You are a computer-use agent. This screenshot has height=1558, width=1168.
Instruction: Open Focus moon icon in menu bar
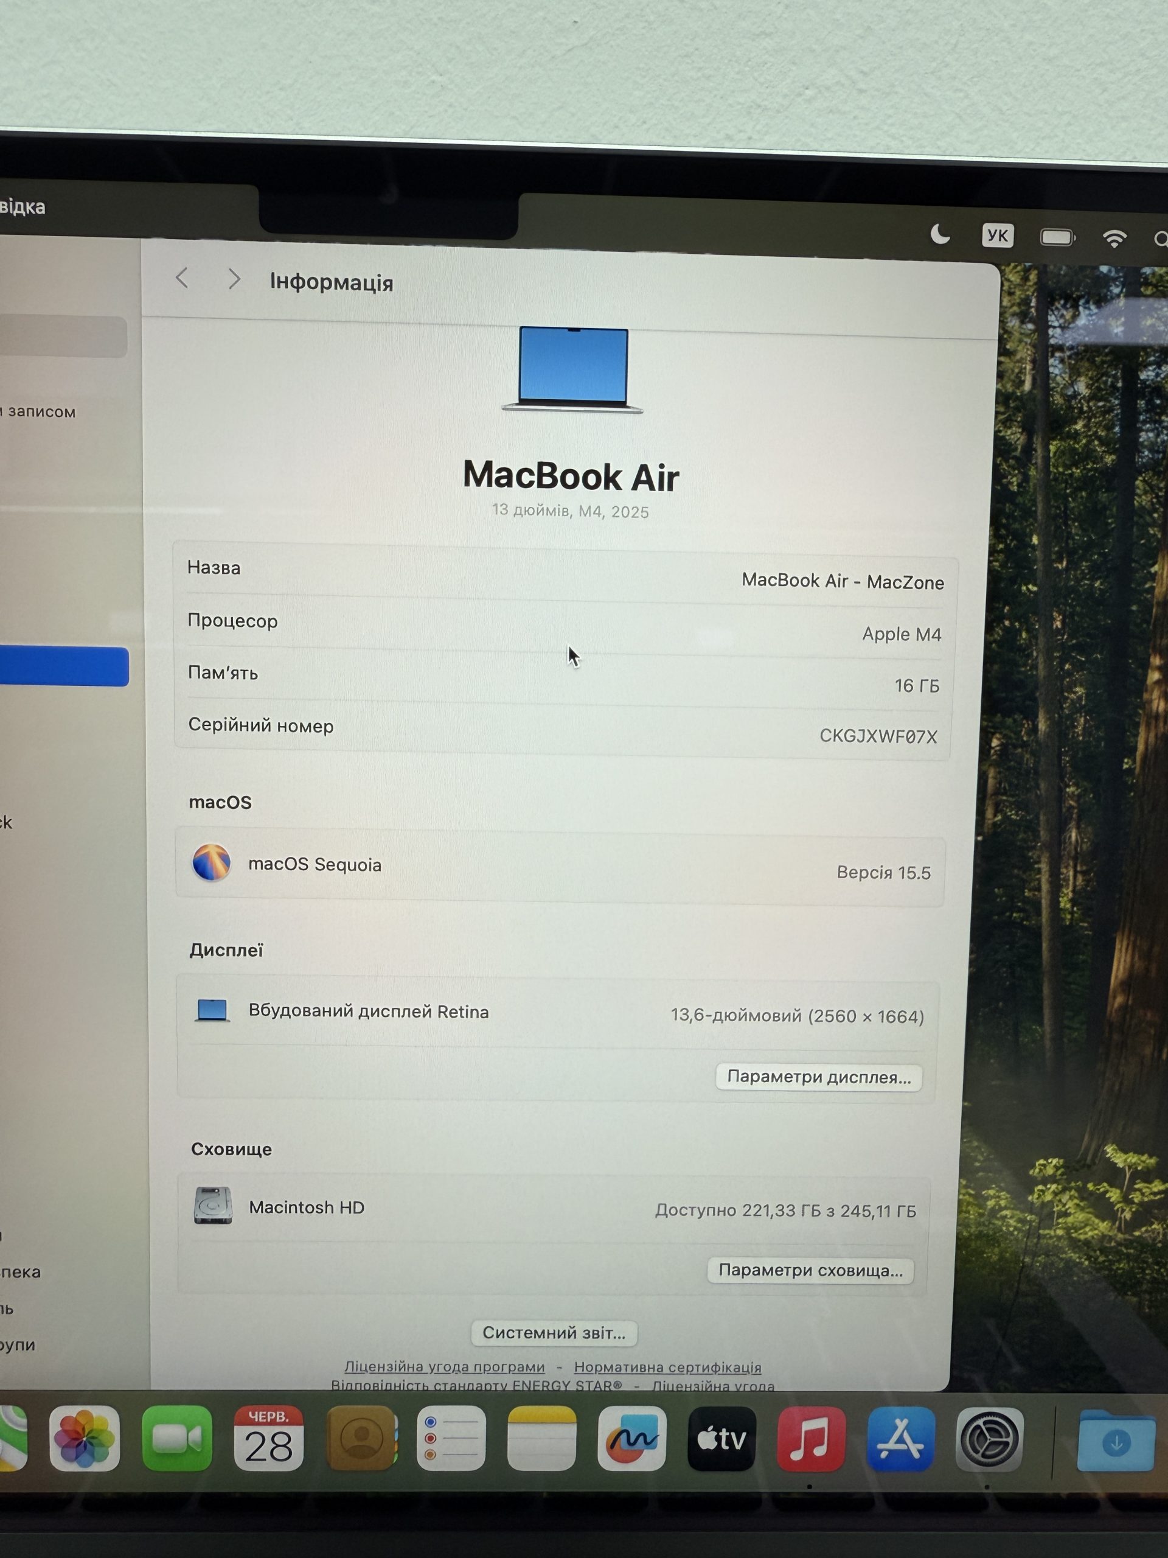[940, 234]
